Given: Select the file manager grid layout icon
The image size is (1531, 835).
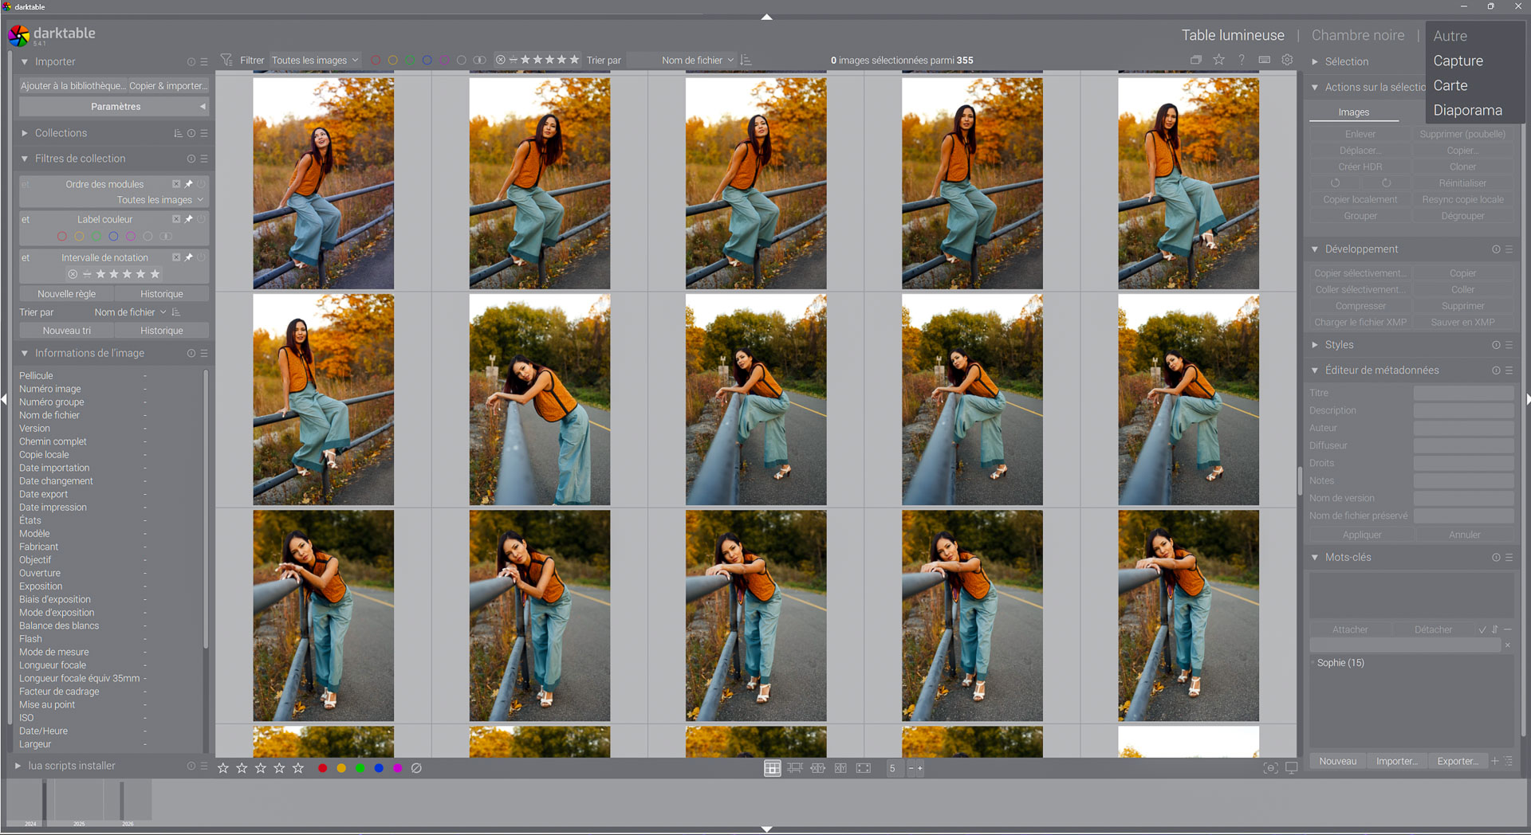Looking at the screenshot, I should (772, 768).
